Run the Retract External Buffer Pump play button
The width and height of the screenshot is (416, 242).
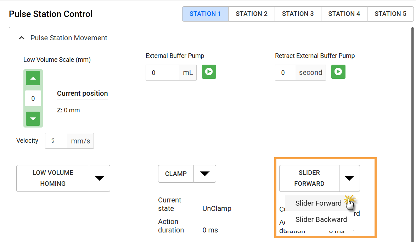pyautogui.click(x=338, y=72)
